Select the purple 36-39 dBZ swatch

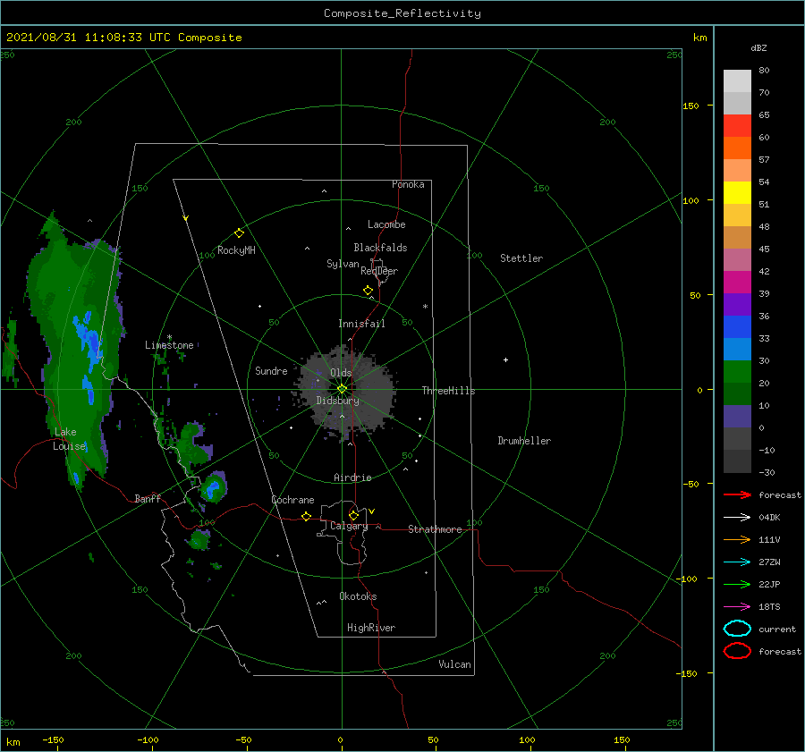(x=737, y=305)
